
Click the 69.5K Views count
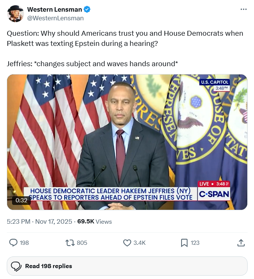tap(94, 221)
